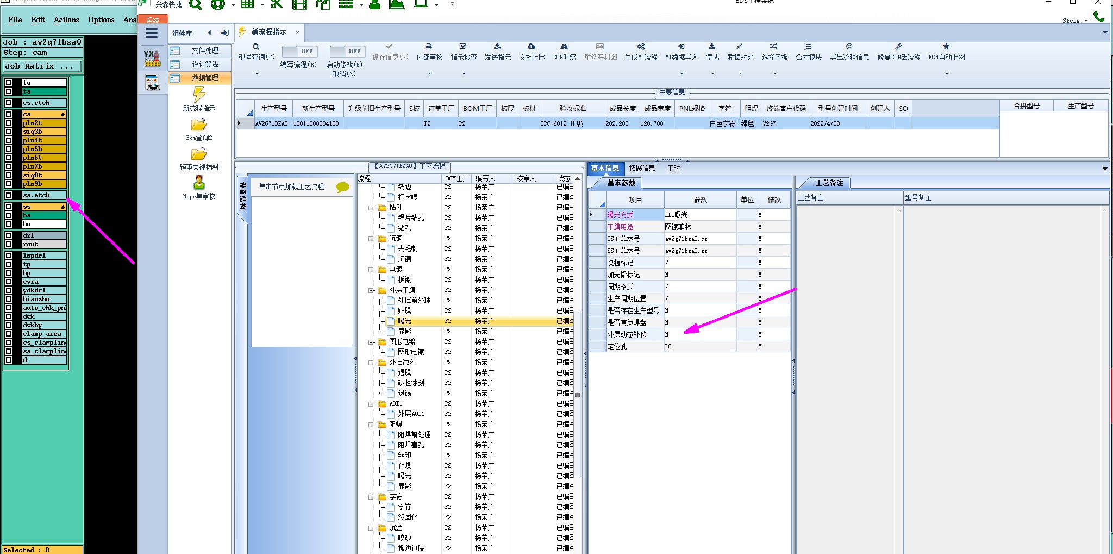Click the 内部审核 printer icon
This screenshot has height=554, width=1113.
coord(429,47)
